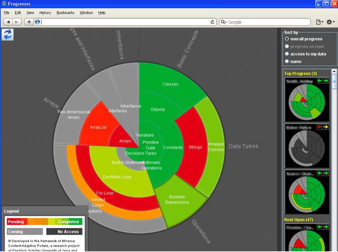The width and height of the screenshot is (338, 252).
Task: Click yellow right arrow on the dark gray card
Action: pos(326,127)
